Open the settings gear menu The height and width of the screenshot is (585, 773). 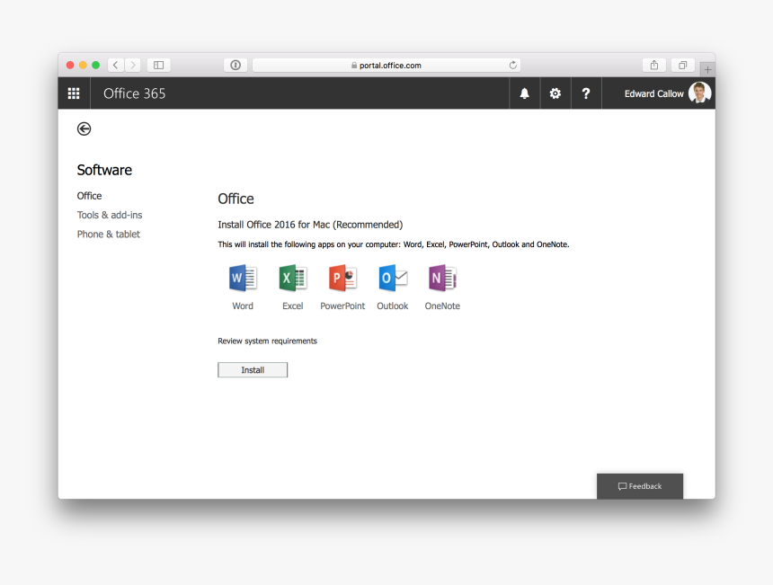(555, 93)
